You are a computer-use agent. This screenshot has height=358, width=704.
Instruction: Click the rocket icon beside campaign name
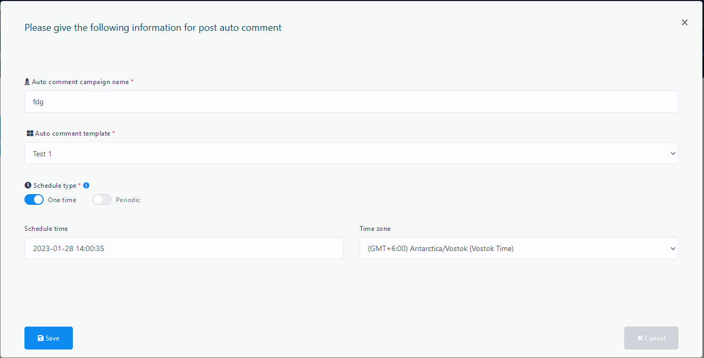27,82
